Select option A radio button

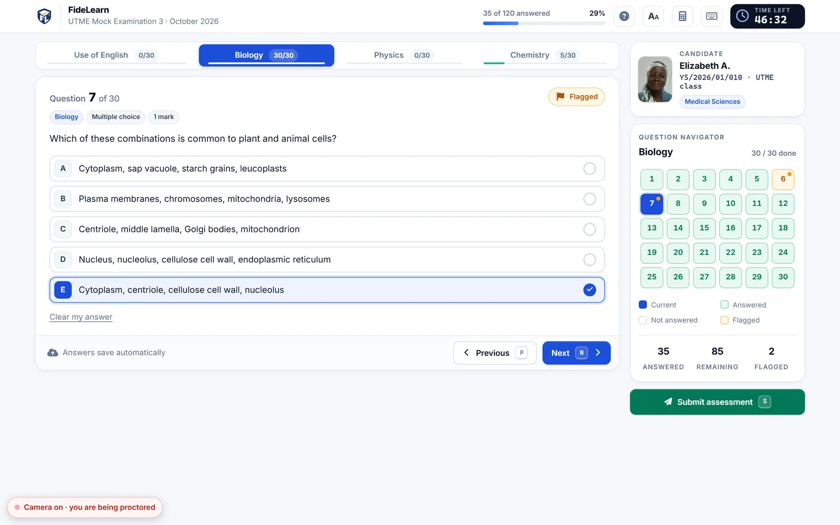[590, 169]
